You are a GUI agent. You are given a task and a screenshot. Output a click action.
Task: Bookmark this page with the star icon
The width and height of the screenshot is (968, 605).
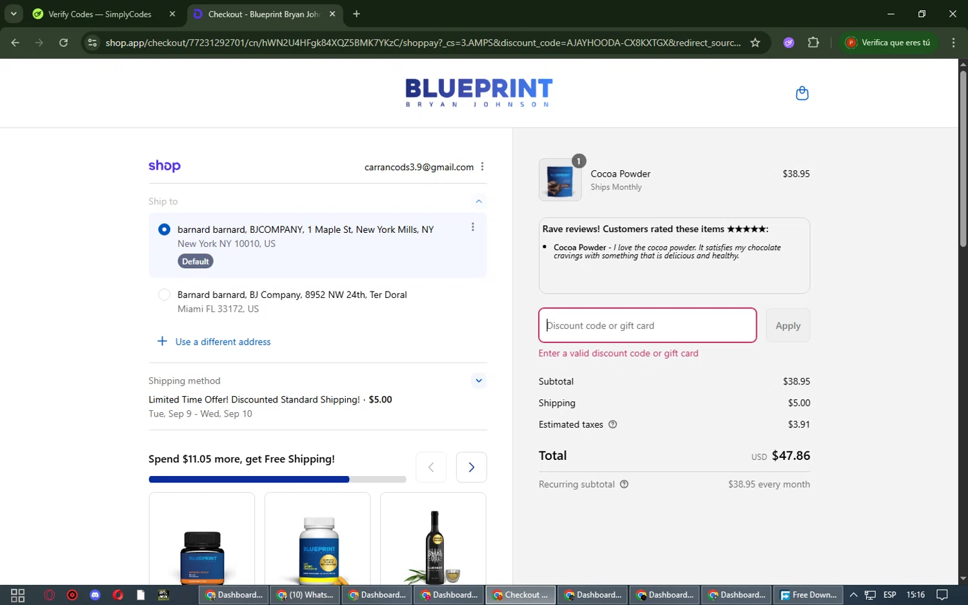click(755, 43)
